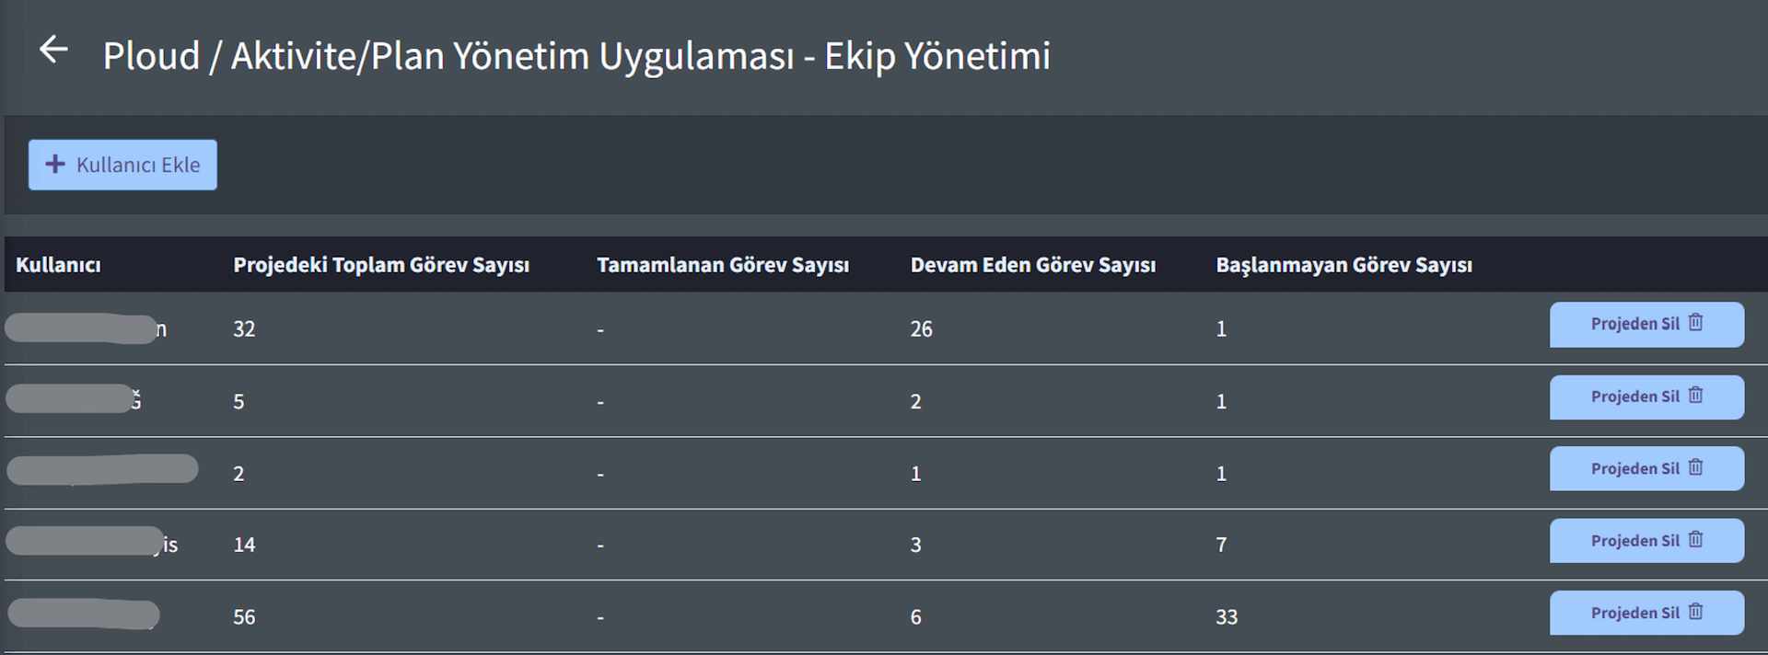Click the Kullanıcı Ekle button
The height and width of the screenshot is (655, 1768).
pos(122,165)
